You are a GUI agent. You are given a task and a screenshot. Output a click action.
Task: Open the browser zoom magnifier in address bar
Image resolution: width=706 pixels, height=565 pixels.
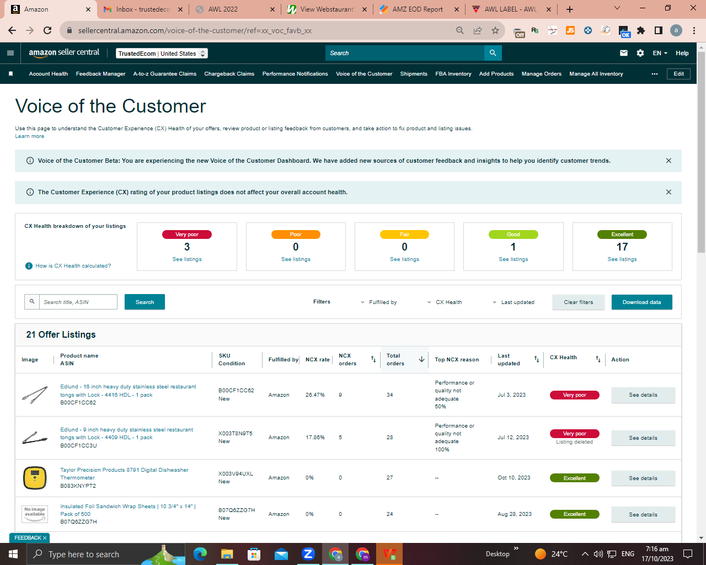460,30
